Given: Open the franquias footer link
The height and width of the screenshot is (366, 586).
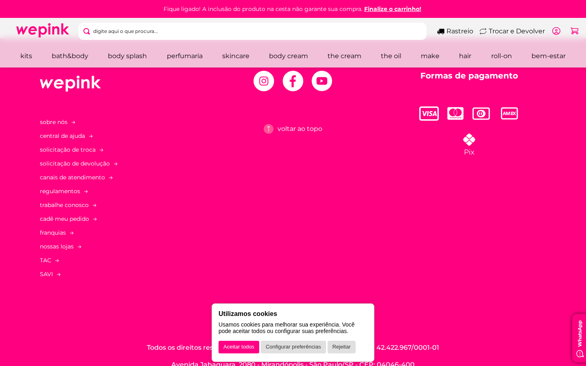Looking at the screenshot, I should tap(57, 233).
